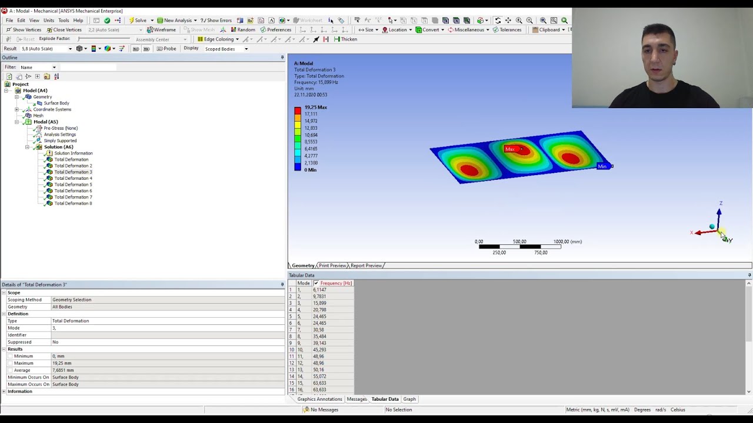Click the outline filter text field

click(x=88, y=67)
